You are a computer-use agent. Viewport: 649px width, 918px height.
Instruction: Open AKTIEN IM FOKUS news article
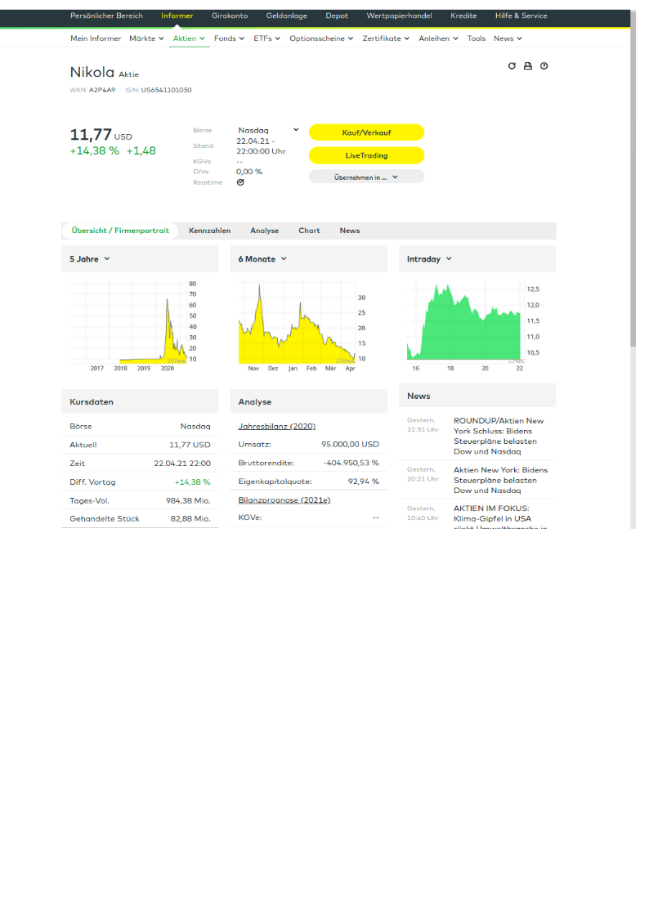(500, 517)
